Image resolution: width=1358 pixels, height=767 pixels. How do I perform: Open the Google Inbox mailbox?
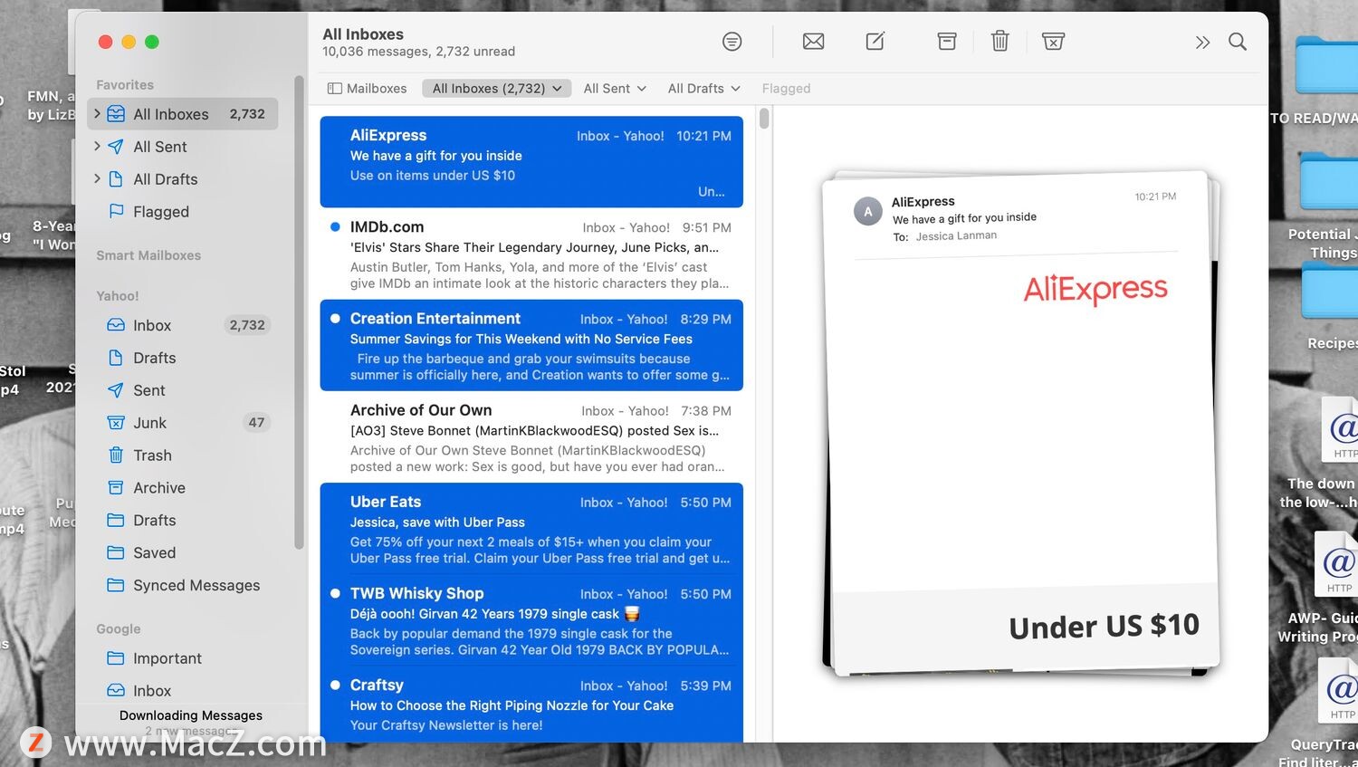(x=183, y=691)
